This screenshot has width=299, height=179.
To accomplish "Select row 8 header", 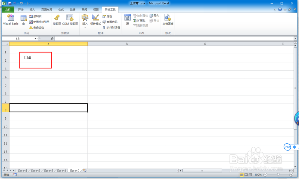I will pyautogui.click(x=5, y=108).
